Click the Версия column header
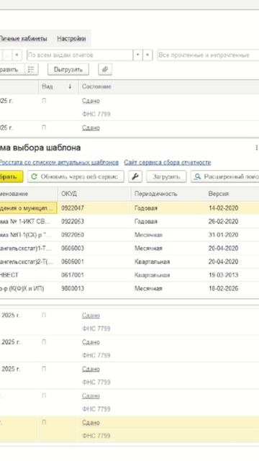 [x=219, y=194]
